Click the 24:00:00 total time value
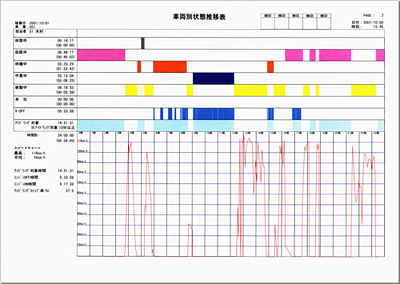This screenshot has width=400, height=284. (66, 135)
